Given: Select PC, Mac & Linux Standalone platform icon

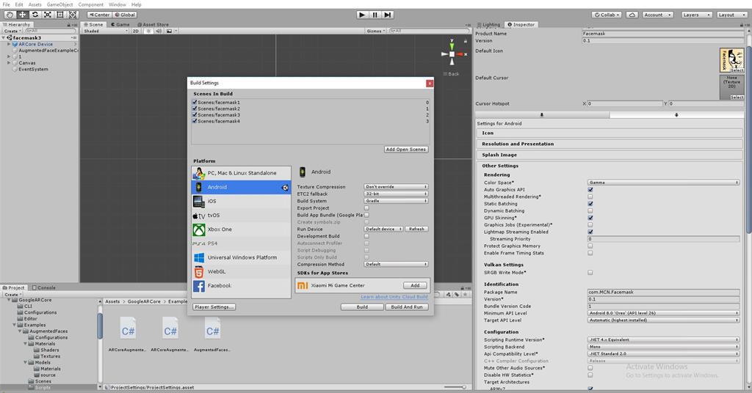Looking at the screenshot, I should point(198,173).
